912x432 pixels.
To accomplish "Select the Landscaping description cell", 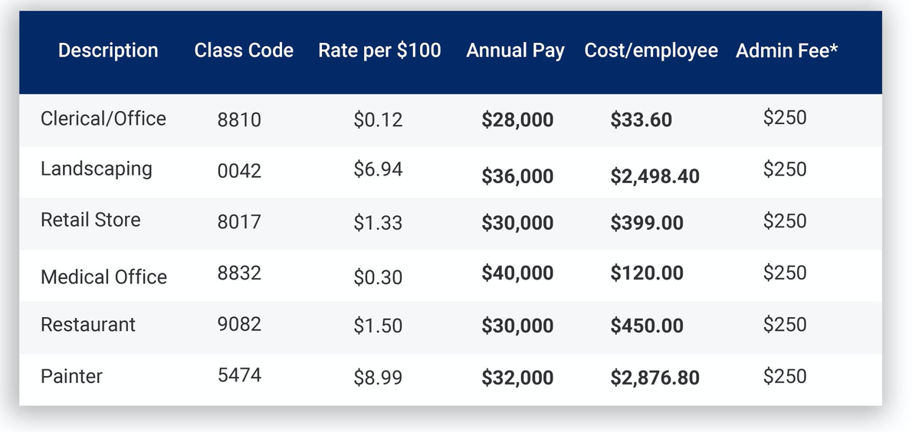I will coord(97,169).
